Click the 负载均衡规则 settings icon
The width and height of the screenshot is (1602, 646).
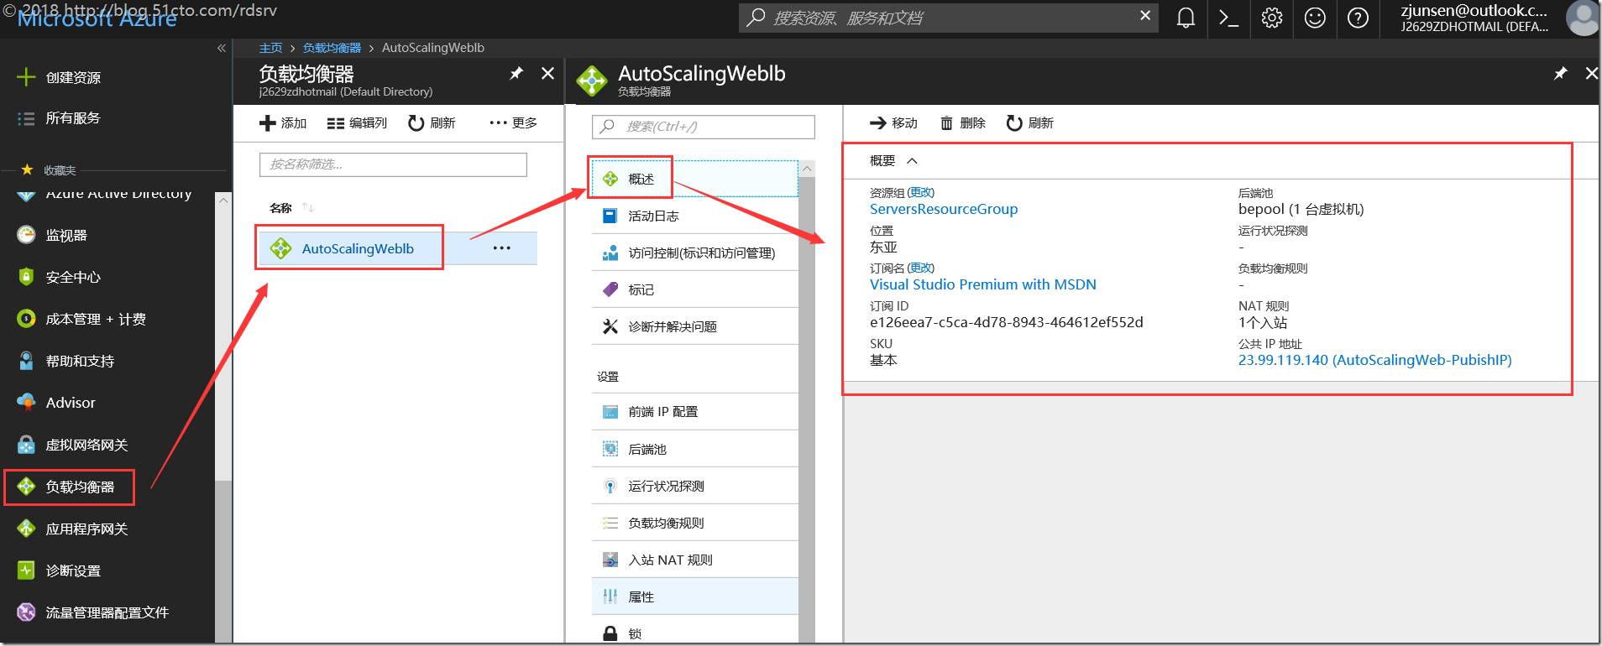coord(610,523)
